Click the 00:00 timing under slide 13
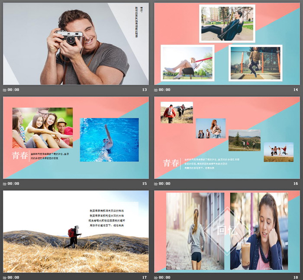303x280 pixels. coord(13,90)
